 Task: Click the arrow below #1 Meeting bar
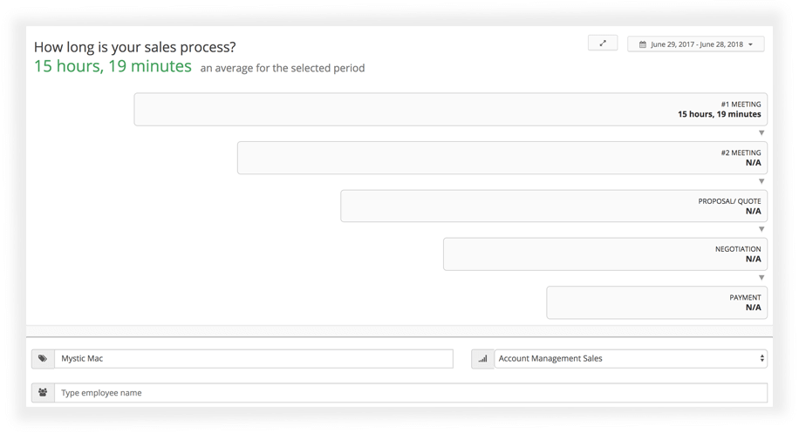point(761,132)
